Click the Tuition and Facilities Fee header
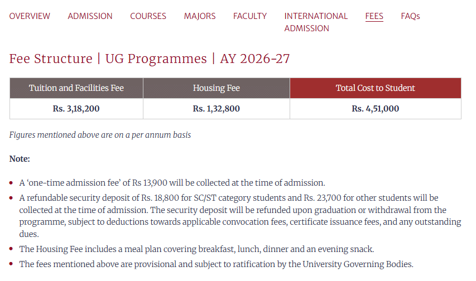Screen dimensions: 476x281 76,88
